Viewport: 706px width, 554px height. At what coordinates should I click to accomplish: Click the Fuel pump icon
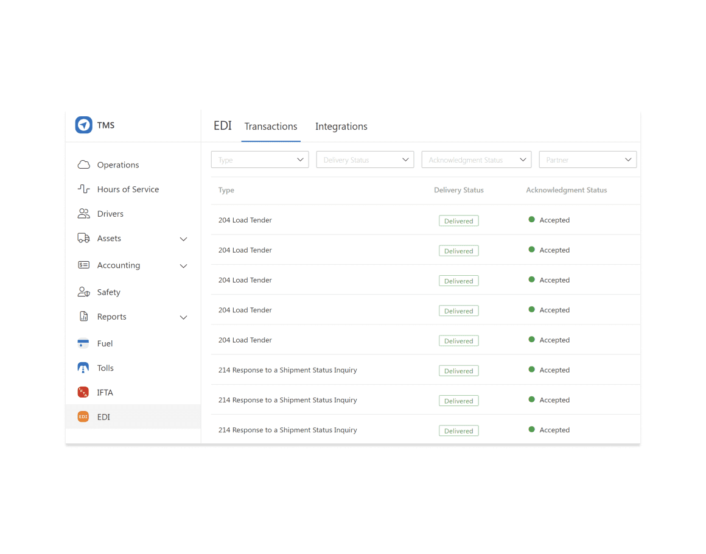coord(83,343)
